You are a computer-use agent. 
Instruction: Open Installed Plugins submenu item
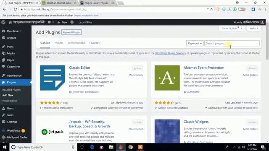point(11,90)
